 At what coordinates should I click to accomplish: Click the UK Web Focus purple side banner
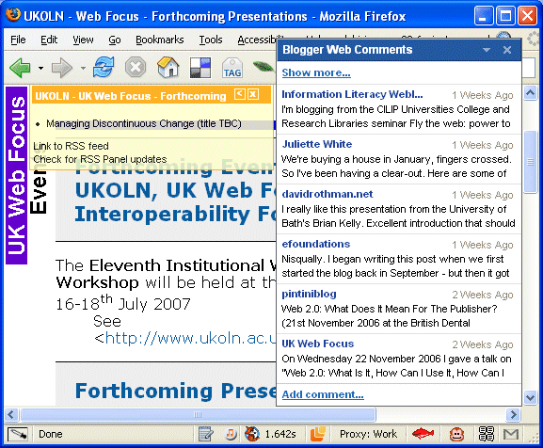pyautogui.click(x=16, y=176)
